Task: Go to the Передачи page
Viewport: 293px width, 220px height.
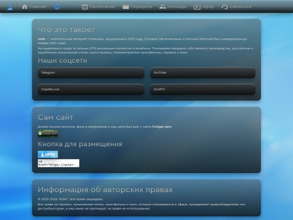Action: [x=137, y=7]
